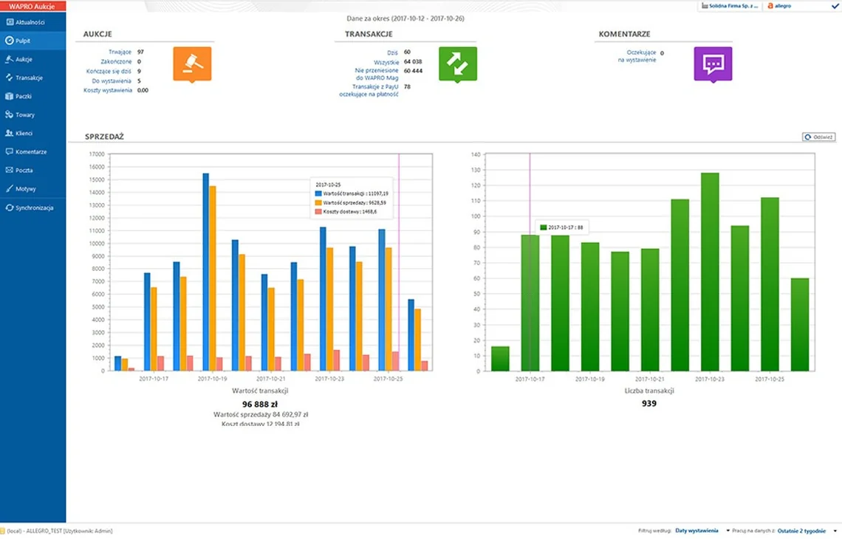This screenshot has height=539, width=842.
Task: Click the Kończące się dziś link
Action: (109, 71)
